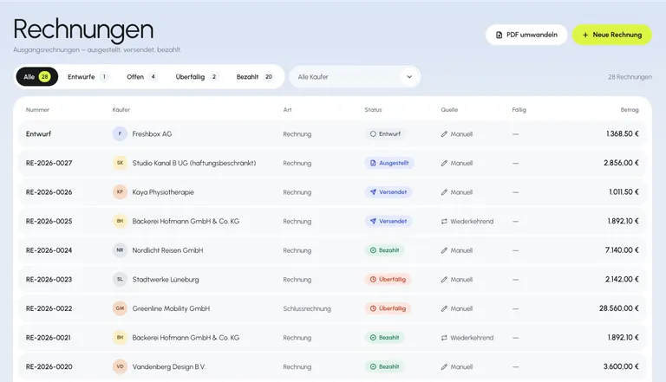This screenshot has height=382, width=666.
Task: Click the PDF umwandeln button
Action: pyautogui.click(x=526, y=35)
